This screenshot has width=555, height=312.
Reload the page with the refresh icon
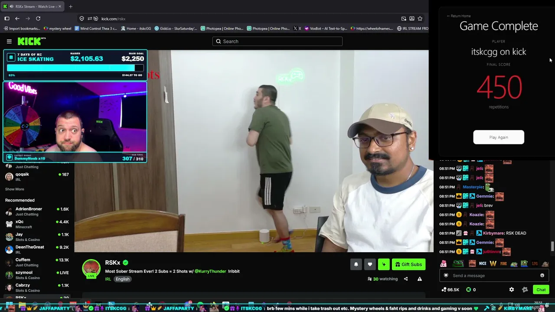coord(38,19)
